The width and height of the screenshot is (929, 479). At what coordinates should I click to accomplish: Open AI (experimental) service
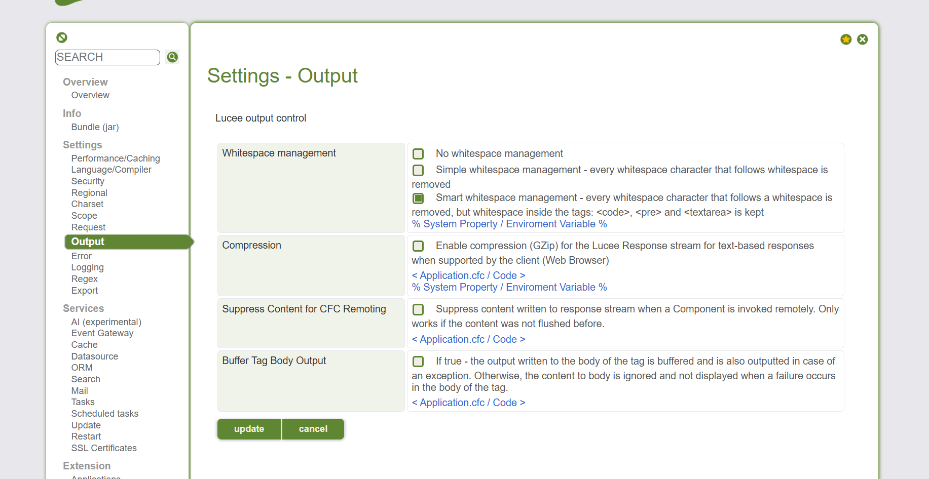106,322
